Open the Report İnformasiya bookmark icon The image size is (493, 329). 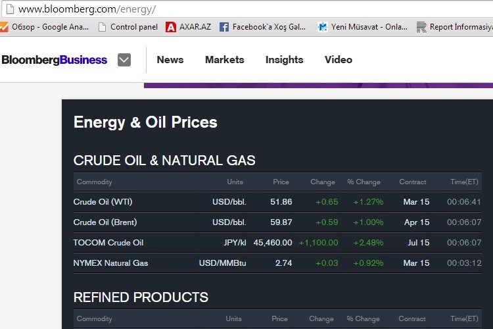point(421,27)
